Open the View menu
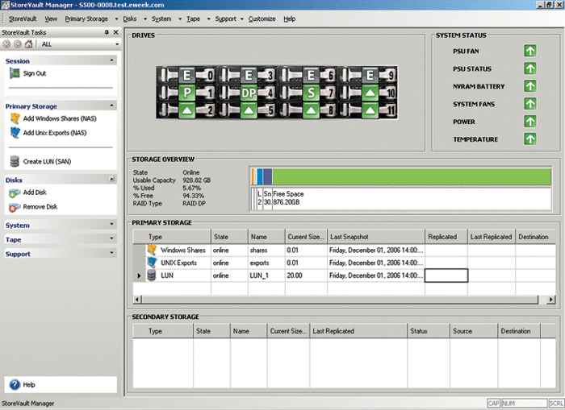 [51, 19]
